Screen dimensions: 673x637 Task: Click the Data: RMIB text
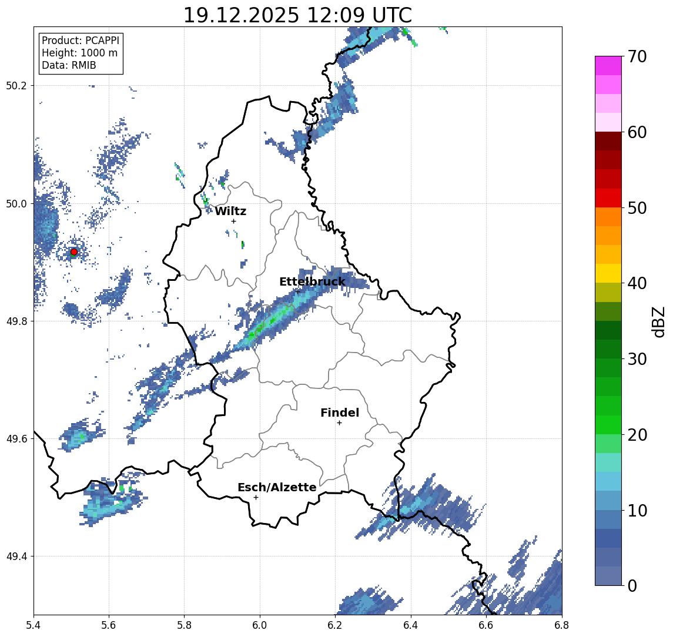point(69,65)
